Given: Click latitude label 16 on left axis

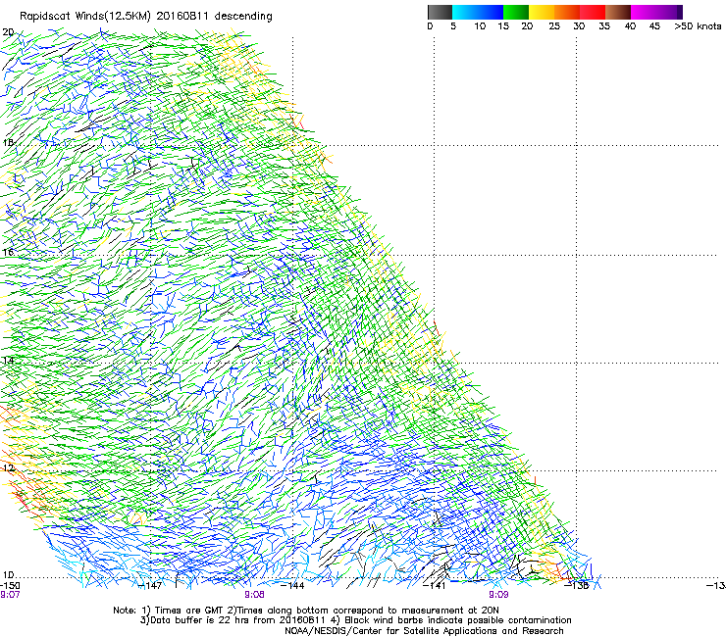Looking at the screenshot, I should pyautogui.click(x=8, y=252).
